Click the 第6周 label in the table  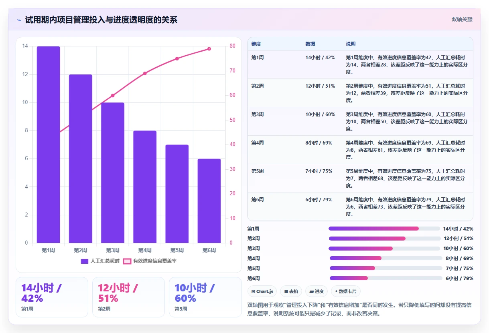point(258,200)
